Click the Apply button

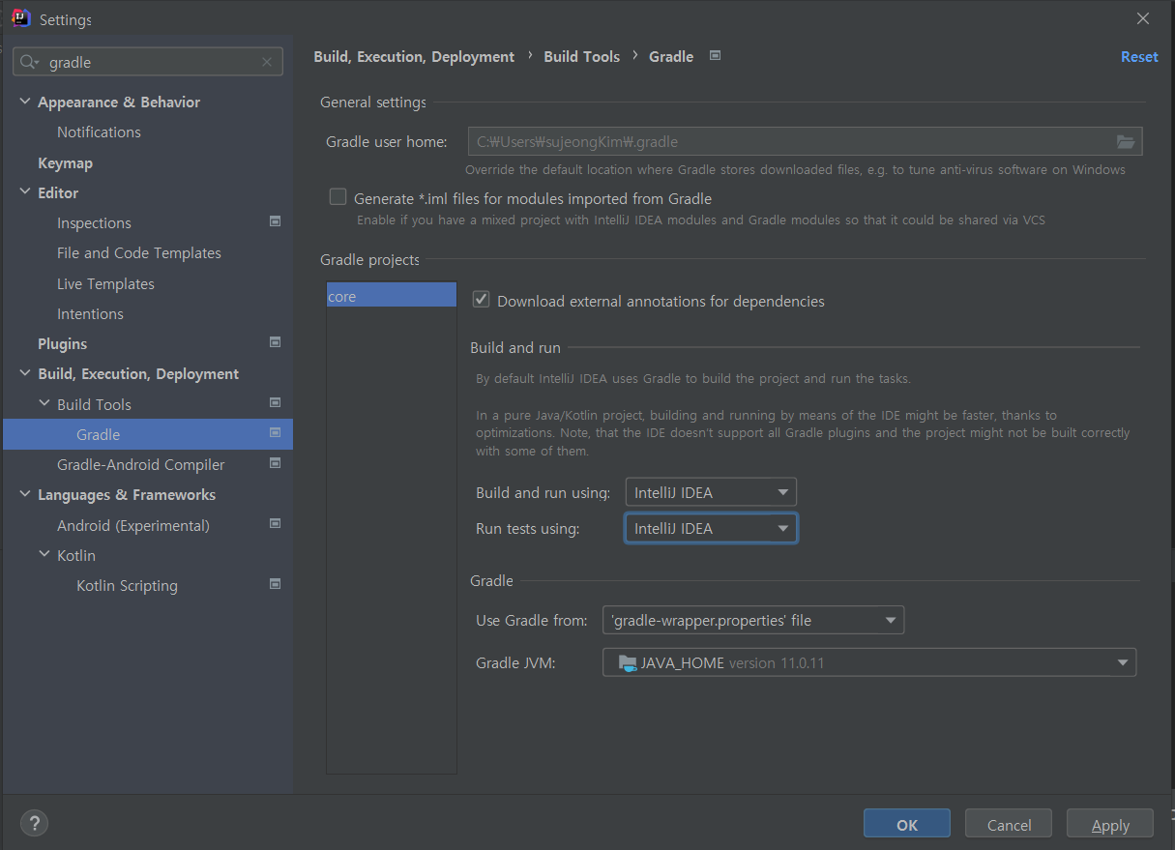[1110, 824]
